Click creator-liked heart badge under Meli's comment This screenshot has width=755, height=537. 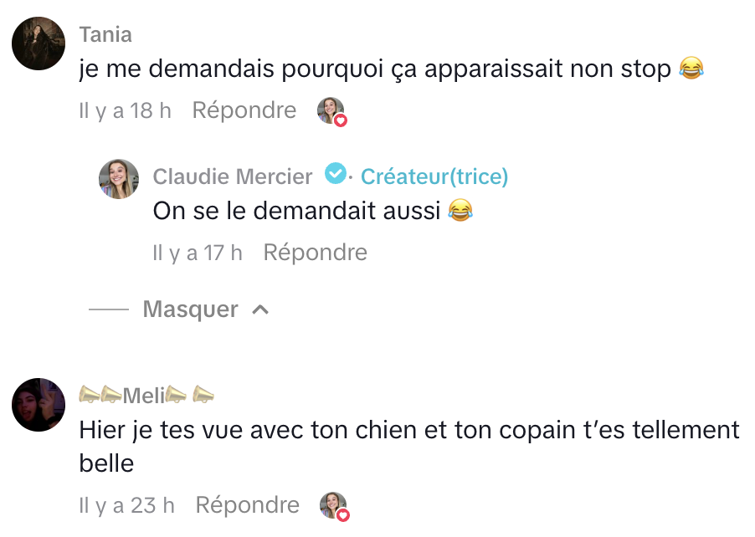tap(335, 506)
